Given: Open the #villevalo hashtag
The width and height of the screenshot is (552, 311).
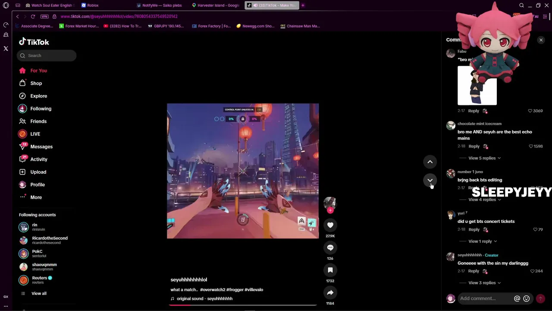Looking at the screenshot, I should point(254,290).
